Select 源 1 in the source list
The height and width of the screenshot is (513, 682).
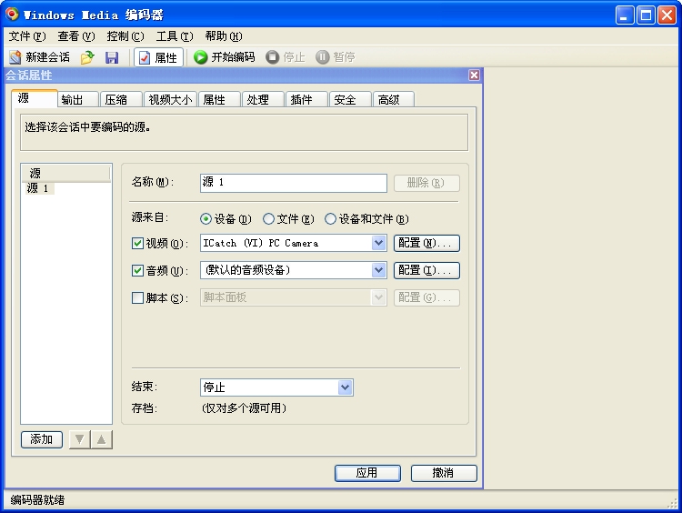(x=38, y=188)
